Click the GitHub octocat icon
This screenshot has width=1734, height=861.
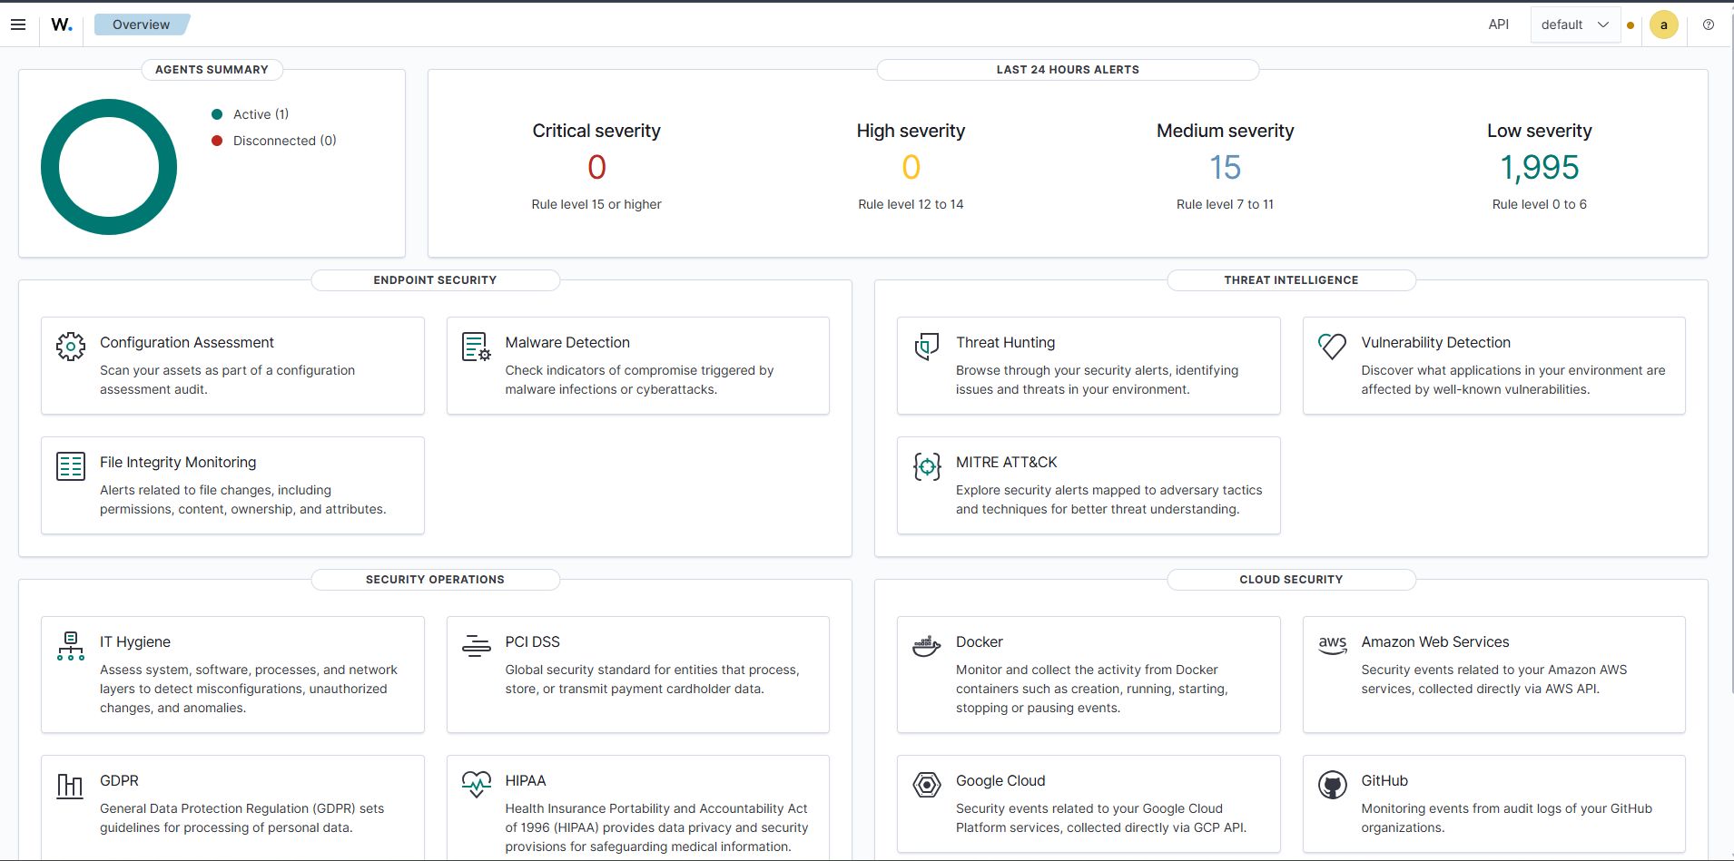(x=1332, y=785)
